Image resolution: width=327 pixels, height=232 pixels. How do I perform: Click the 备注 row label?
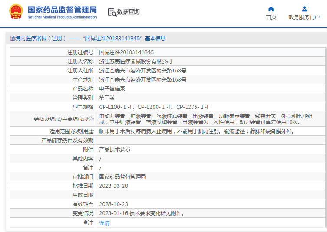(88, 168)
